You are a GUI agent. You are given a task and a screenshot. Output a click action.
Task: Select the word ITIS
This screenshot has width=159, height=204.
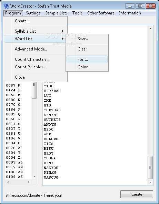click(49, 144)
